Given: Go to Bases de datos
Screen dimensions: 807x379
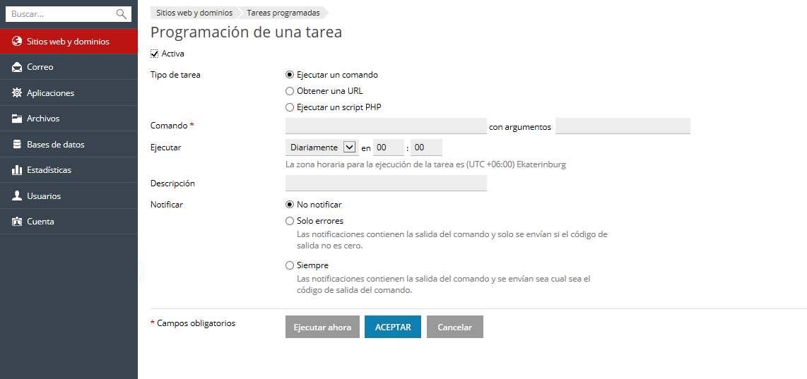Looking at the screenshot, I should (69, 144).
